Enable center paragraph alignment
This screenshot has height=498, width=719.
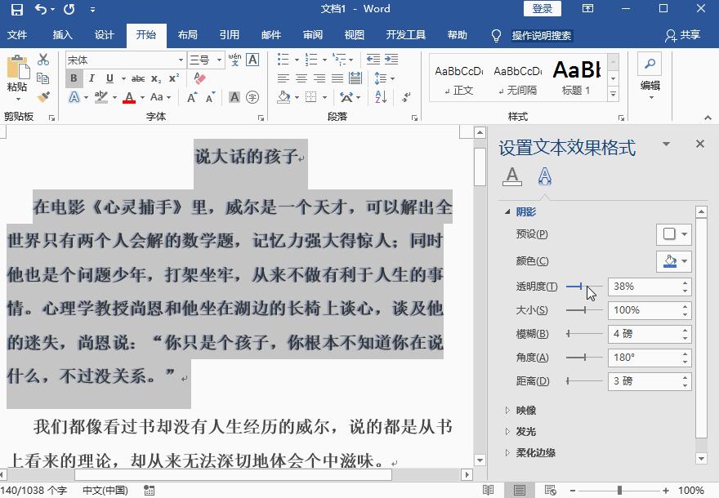pyautogui.click(x=300, y=79)
